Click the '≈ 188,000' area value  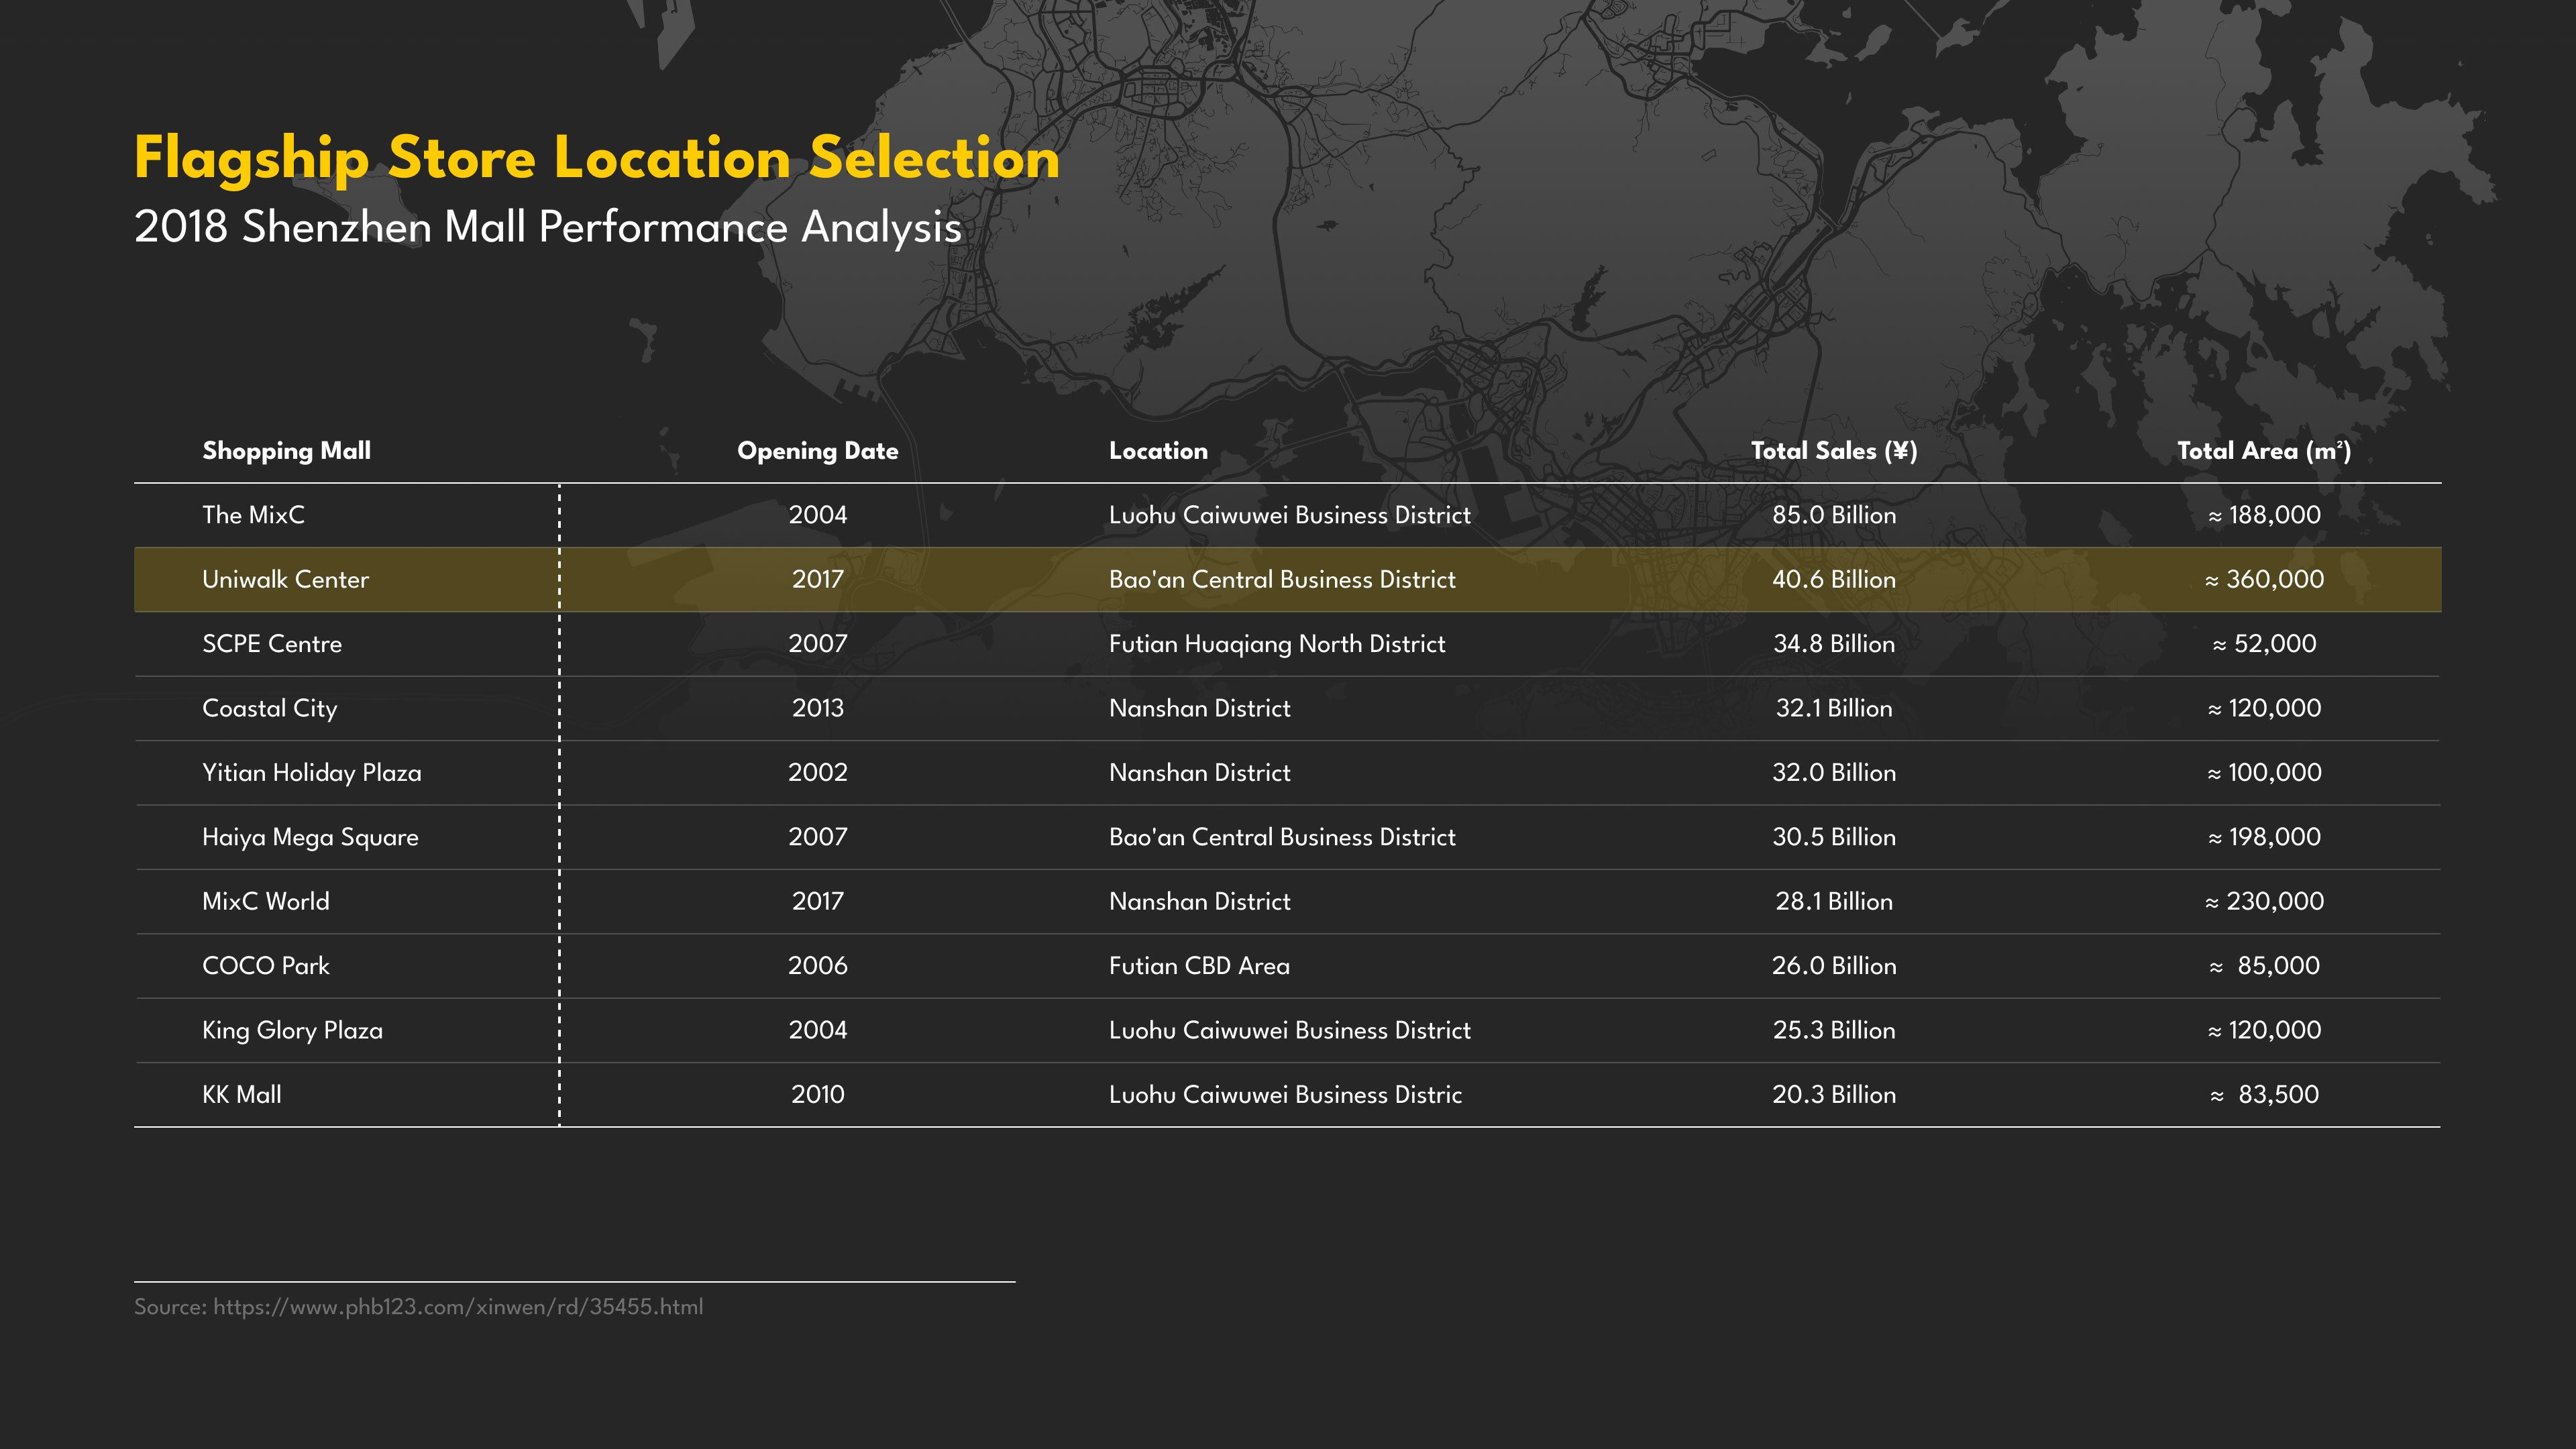pos(2264,515)
